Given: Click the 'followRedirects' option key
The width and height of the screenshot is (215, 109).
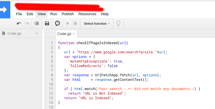Looking at the screenshot, I should pos(86,66).
